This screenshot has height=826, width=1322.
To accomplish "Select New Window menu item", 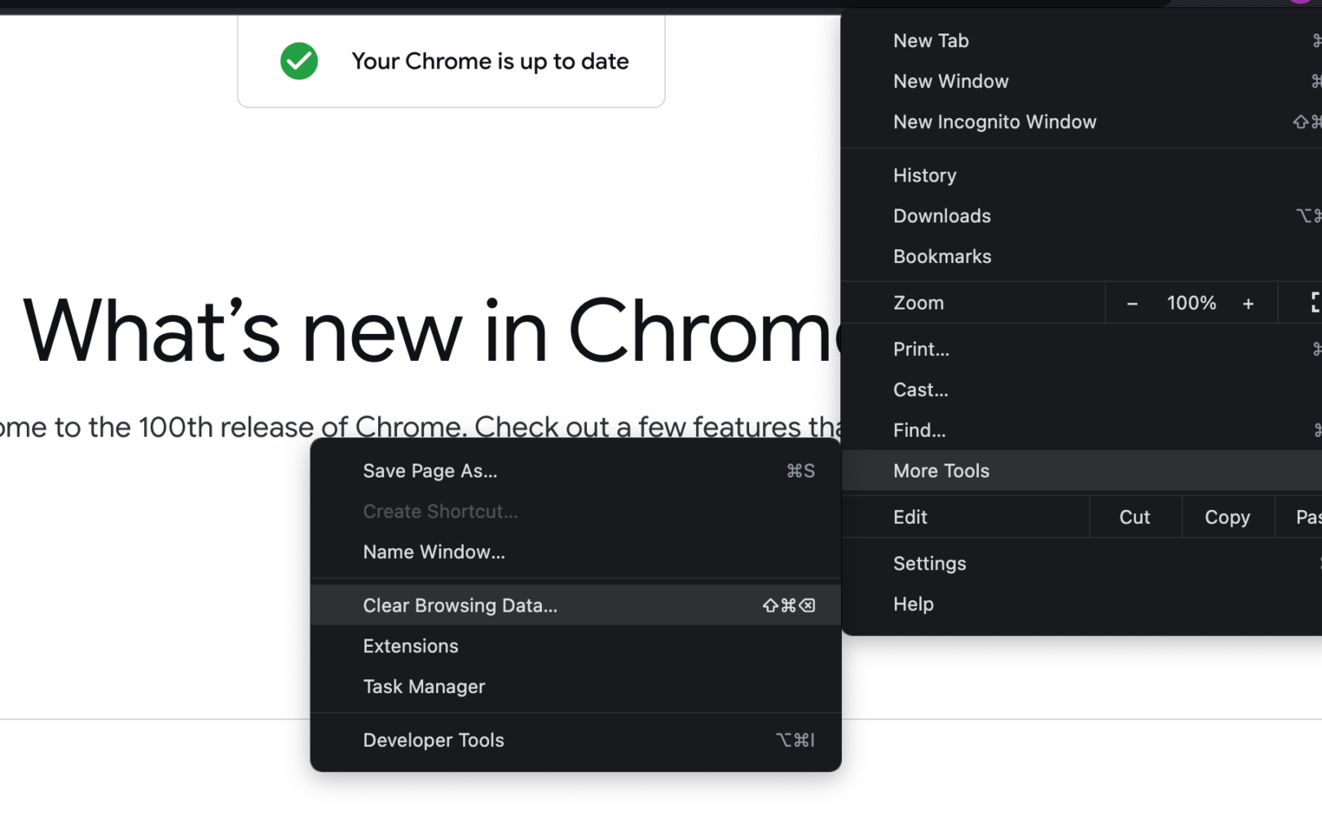I will pos(1082,81).
